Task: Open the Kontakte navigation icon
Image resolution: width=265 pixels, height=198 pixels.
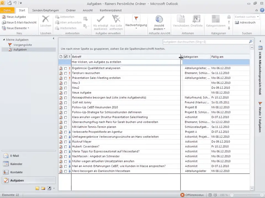Action: [6, 172]
